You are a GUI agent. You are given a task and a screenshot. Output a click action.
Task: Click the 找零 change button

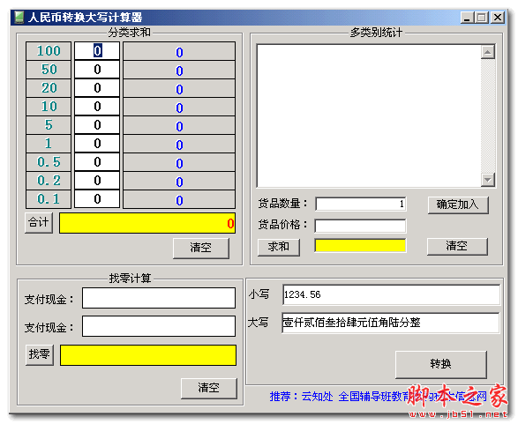coord(40,354)
